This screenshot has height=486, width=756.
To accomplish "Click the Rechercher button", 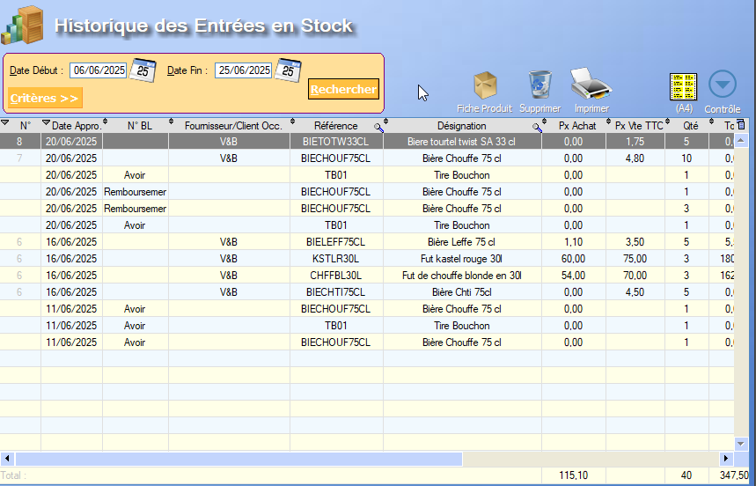I will [x=343, y=89].
